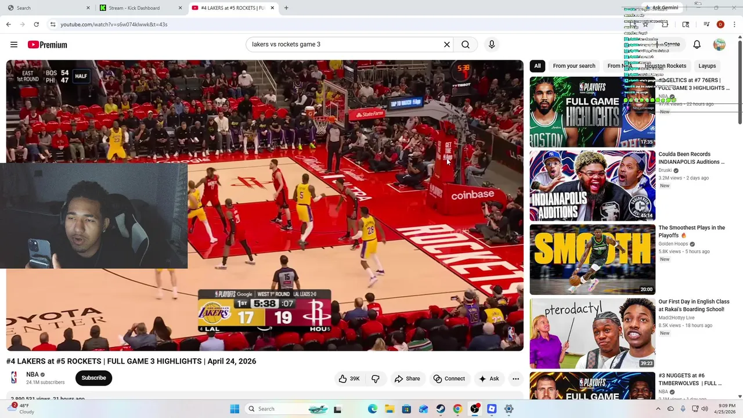The width and height of the screenshot is (743, 418).
Task: Open a new browser tab
Action: click(286, 8)
